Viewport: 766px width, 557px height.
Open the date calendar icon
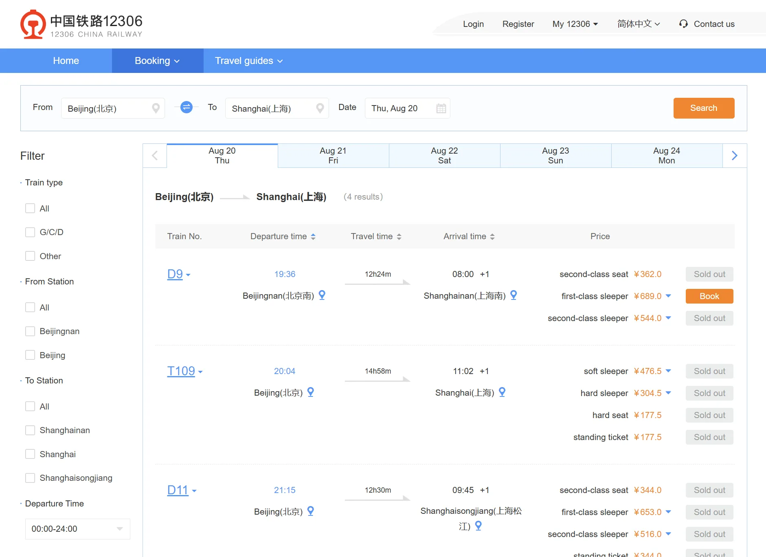(x=441, y=108)
